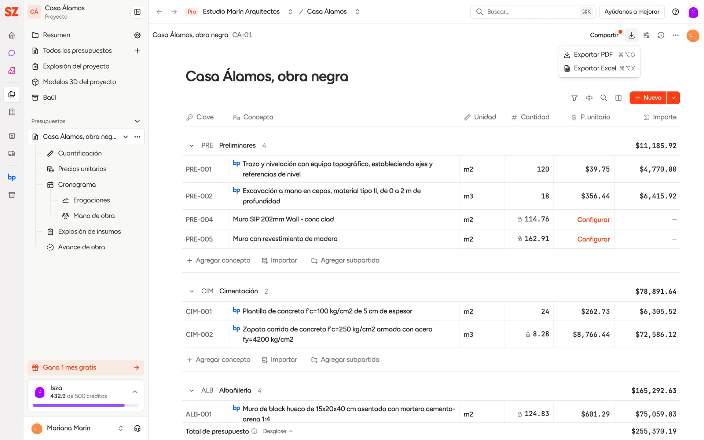Screen dimensions: 704x440
Task: Open Modelos 3D del proyecto
Action: (x=79, y=82)
